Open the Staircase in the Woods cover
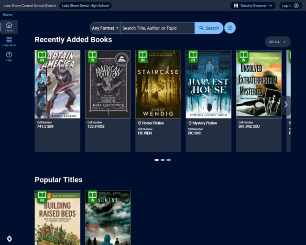 click(158, 84)
